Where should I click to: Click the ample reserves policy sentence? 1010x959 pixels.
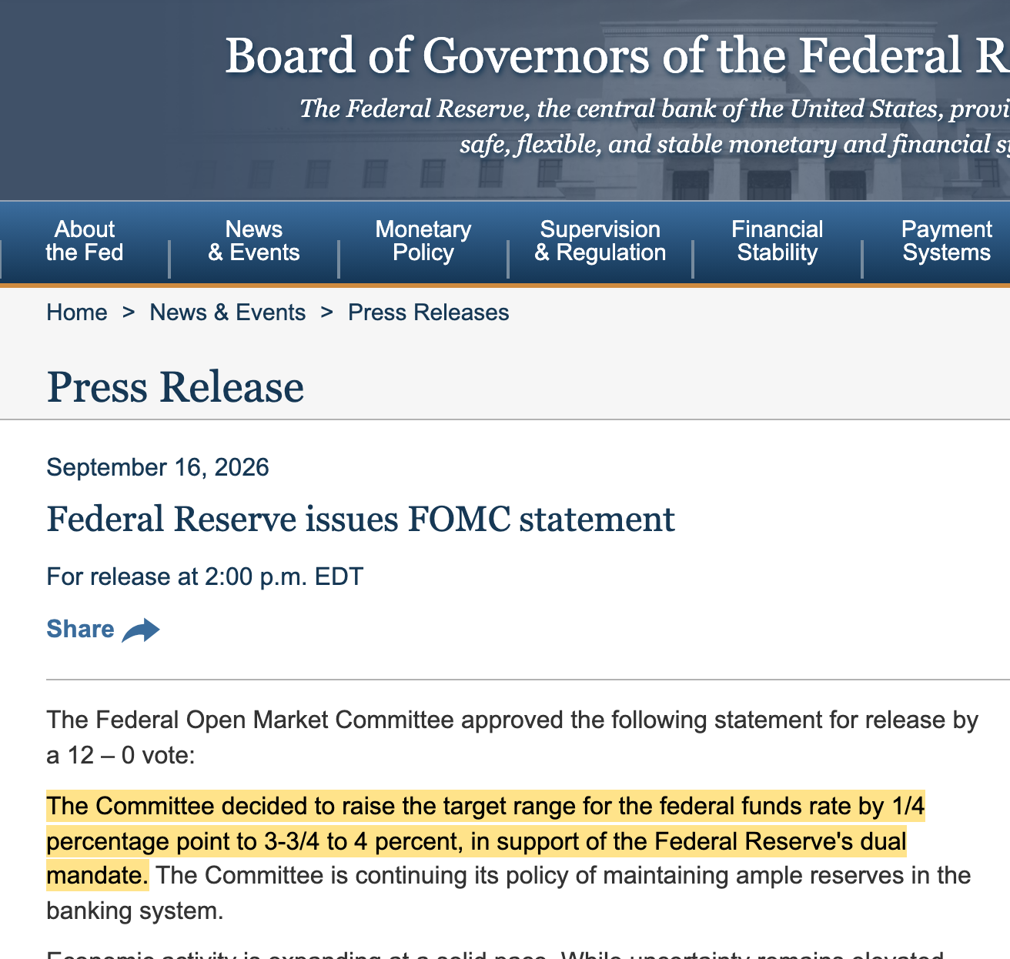[508, 893]
